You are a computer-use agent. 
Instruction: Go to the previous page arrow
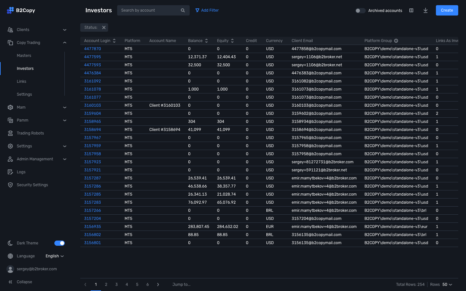click(x=85, y=285)
